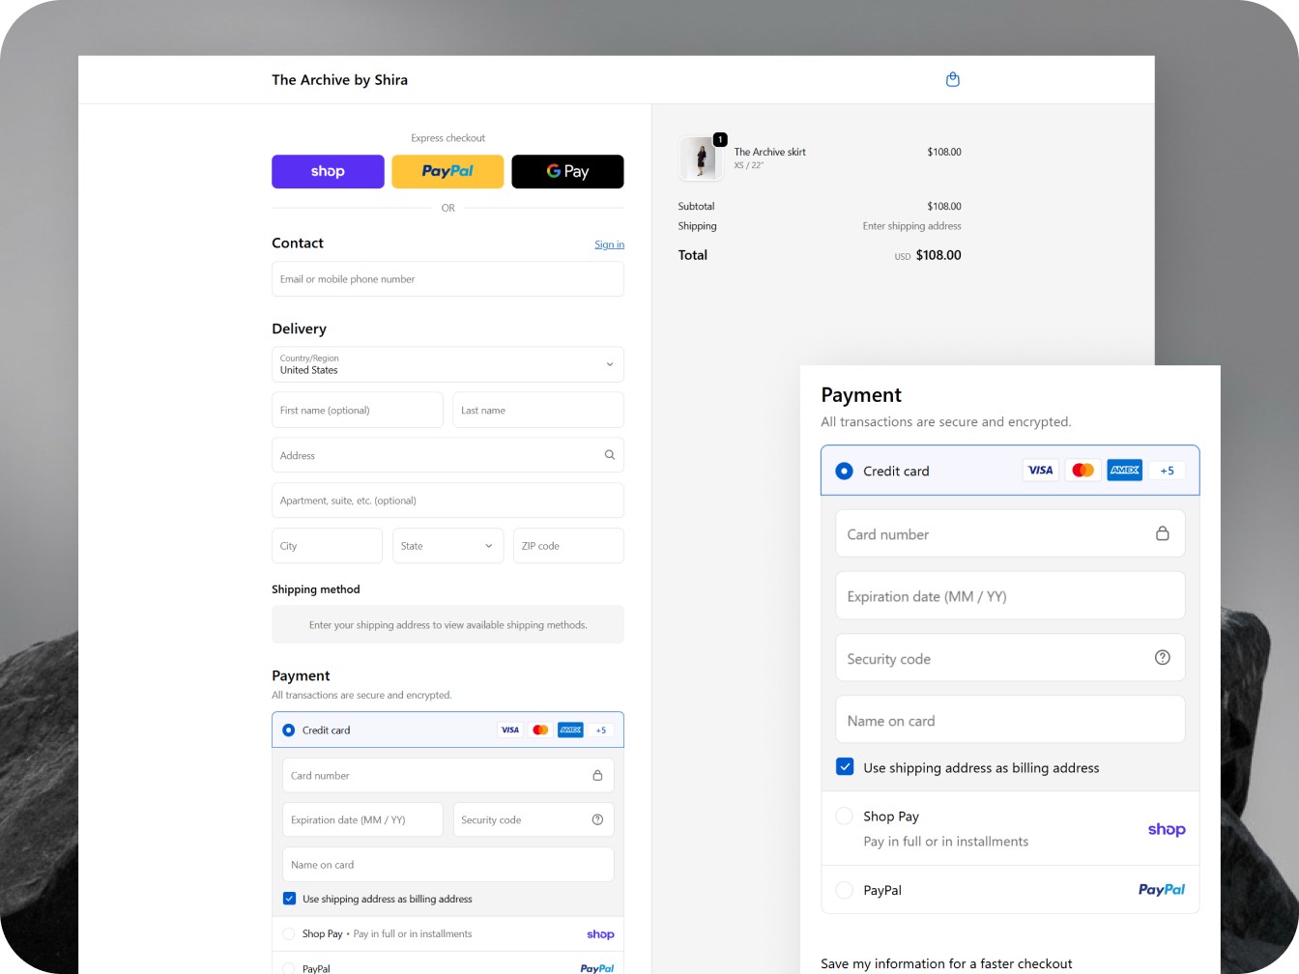
Task: Click the quantity badge on skirt thumbnail
Action: (x=720, y=140)
